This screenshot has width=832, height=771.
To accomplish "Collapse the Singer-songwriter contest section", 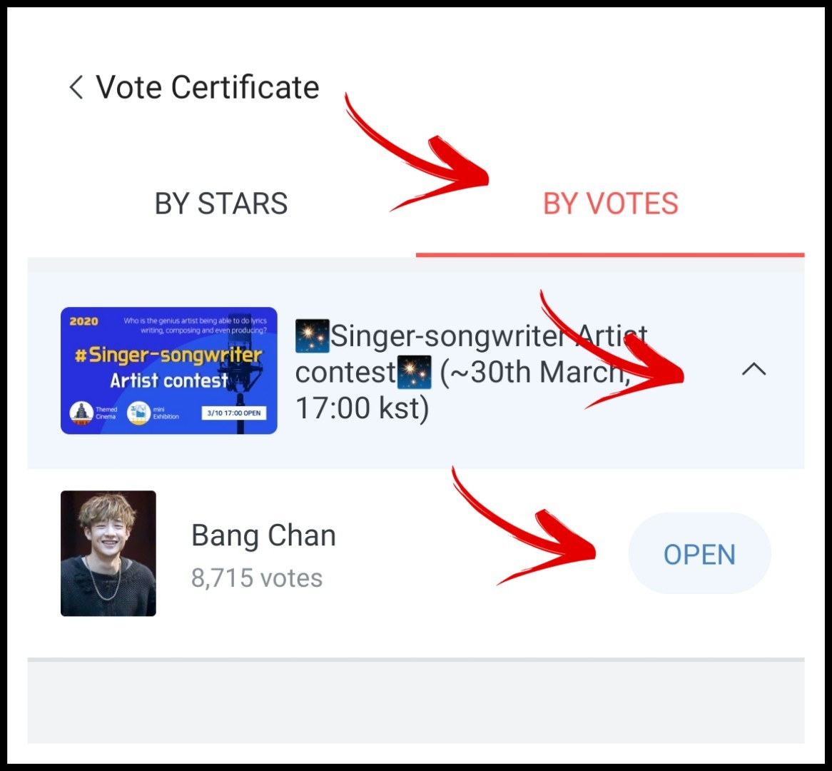I will 754,370.
